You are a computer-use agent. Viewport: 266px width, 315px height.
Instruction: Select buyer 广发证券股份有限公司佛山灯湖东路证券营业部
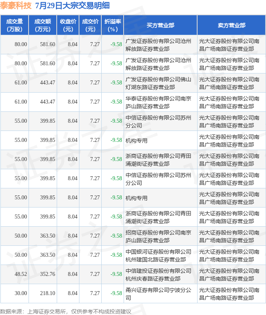(158, 83)
